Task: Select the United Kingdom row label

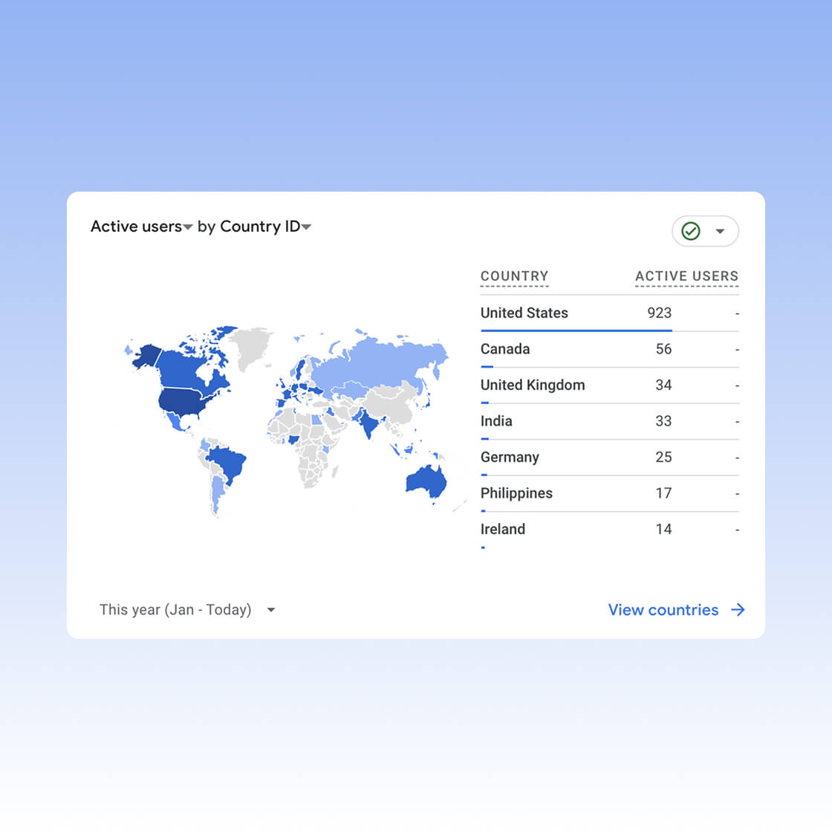Action: 532,386
